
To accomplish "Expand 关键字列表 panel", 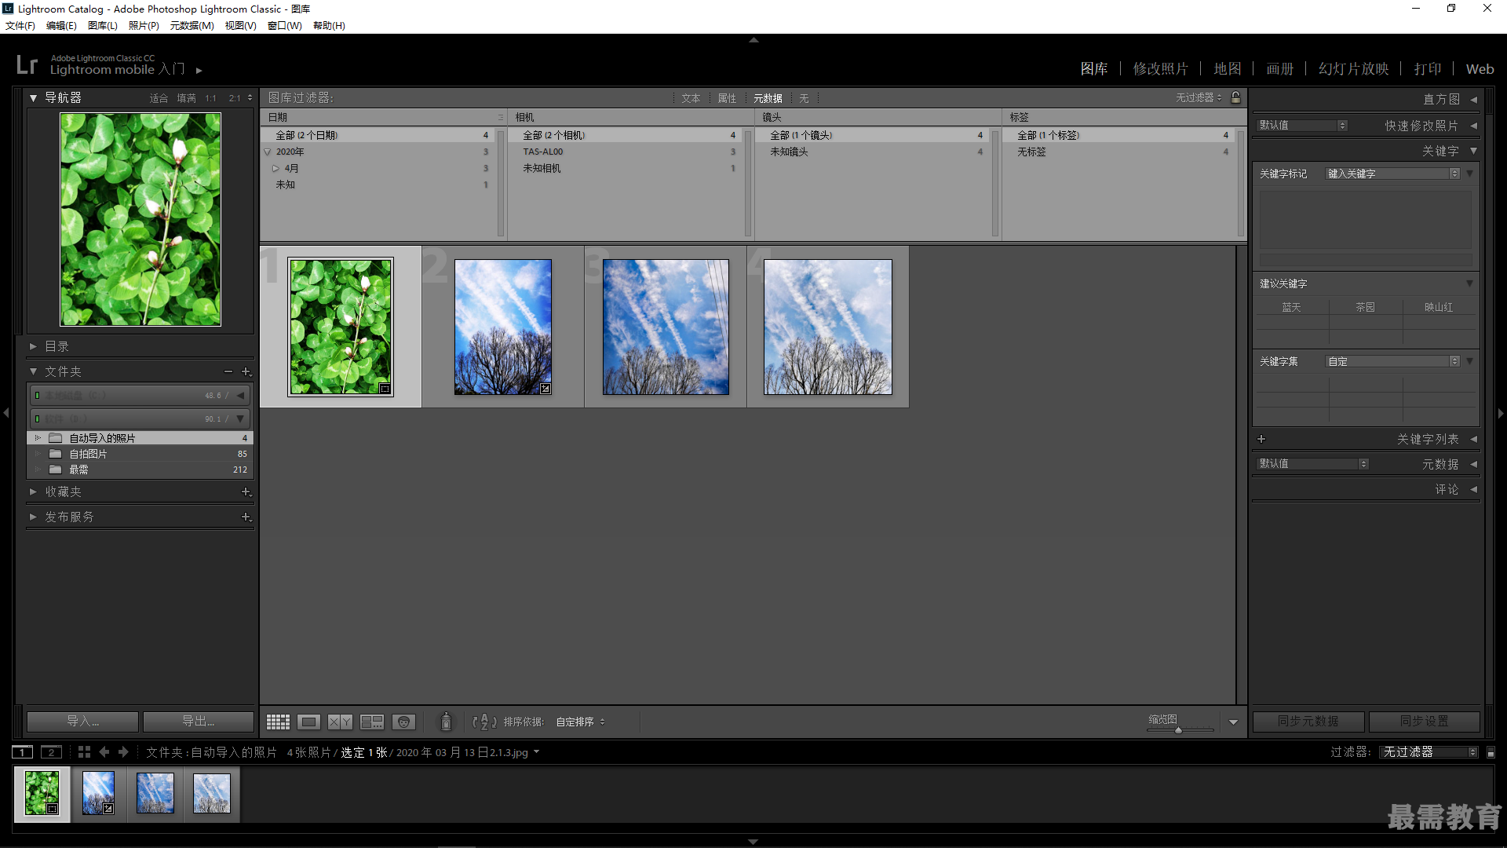I will (x=1473, y=440).
